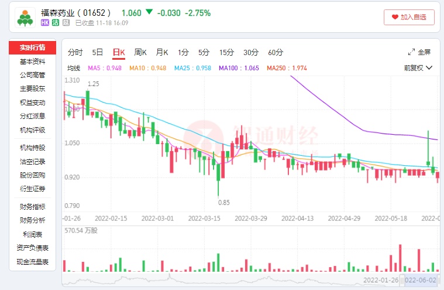Click the fullscreen expand arrows icon
444x290 pixels.
411,52
